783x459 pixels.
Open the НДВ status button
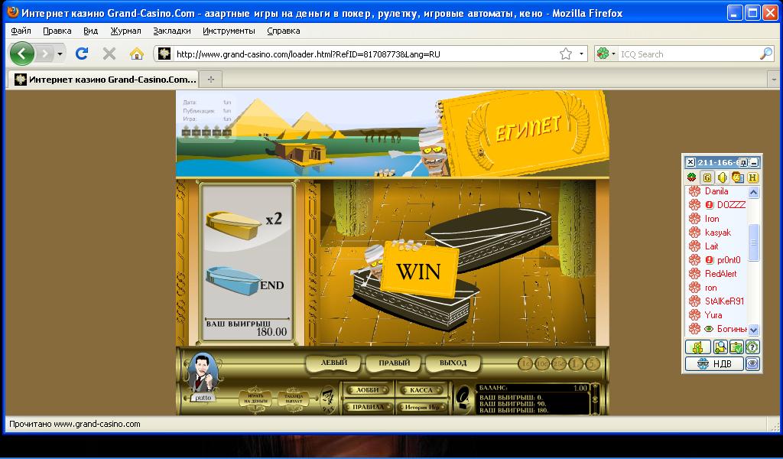click(715, 363)
